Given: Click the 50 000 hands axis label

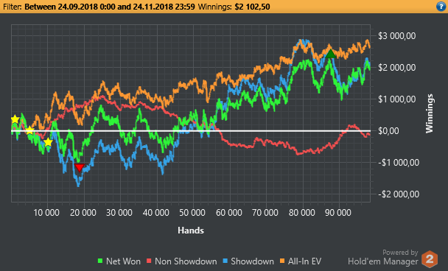Looking at the screenshot, I should pos(192,213).
